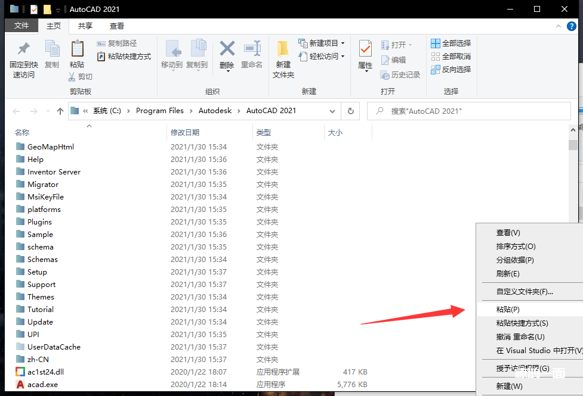Click the Delete X icon

pyautogui.click(x=227, y=49)
